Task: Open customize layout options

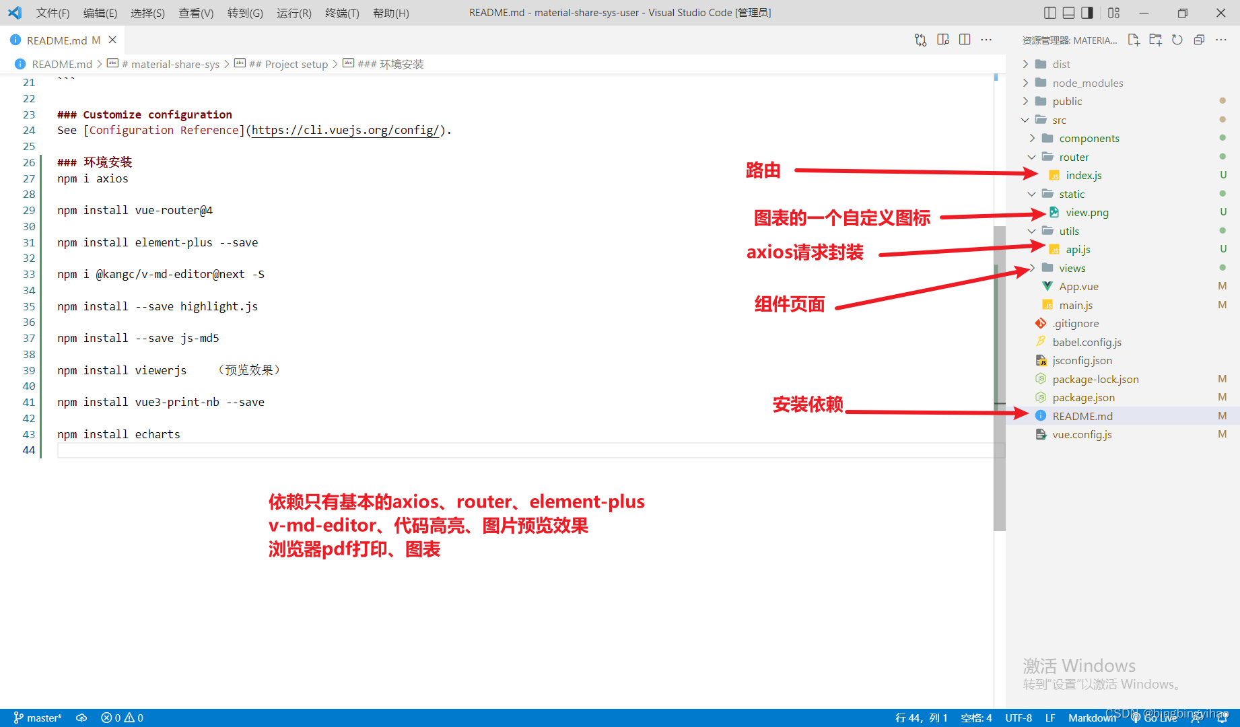Action: click(1114, 13)
